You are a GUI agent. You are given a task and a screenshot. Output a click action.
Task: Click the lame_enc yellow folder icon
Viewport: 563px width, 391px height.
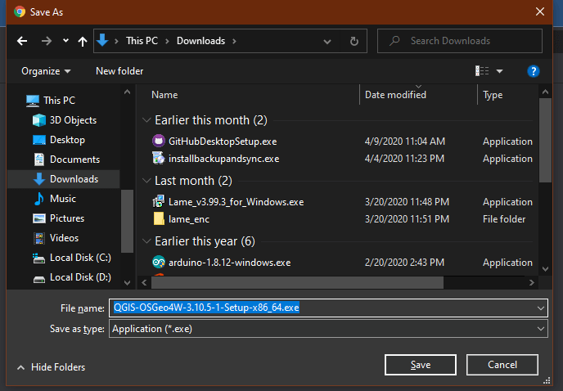[x=159, y=219]
